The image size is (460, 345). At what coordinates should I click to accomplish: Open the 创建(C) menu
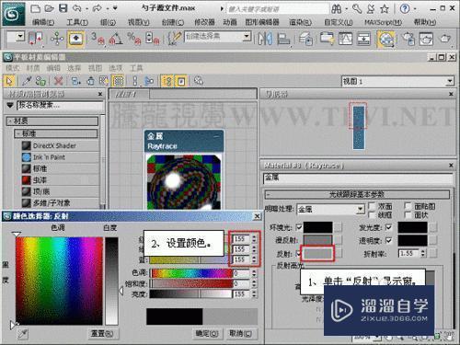pos(173,22)
